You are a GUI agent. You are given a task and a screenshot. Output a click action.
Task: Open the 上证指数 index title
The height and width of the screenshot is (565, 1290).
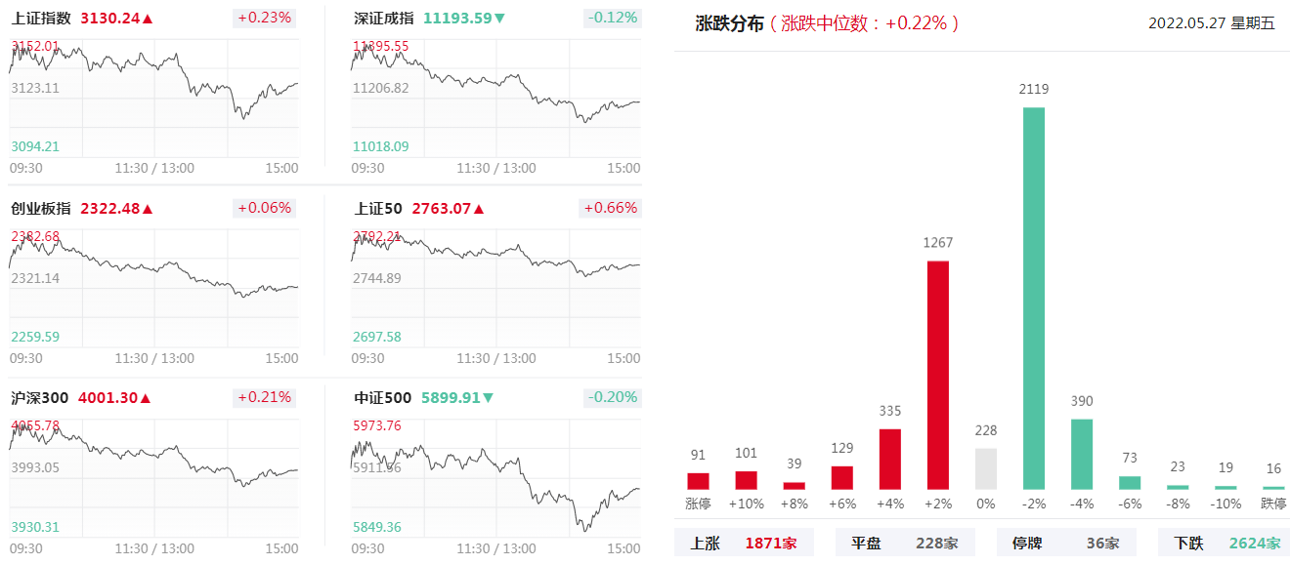41,19
